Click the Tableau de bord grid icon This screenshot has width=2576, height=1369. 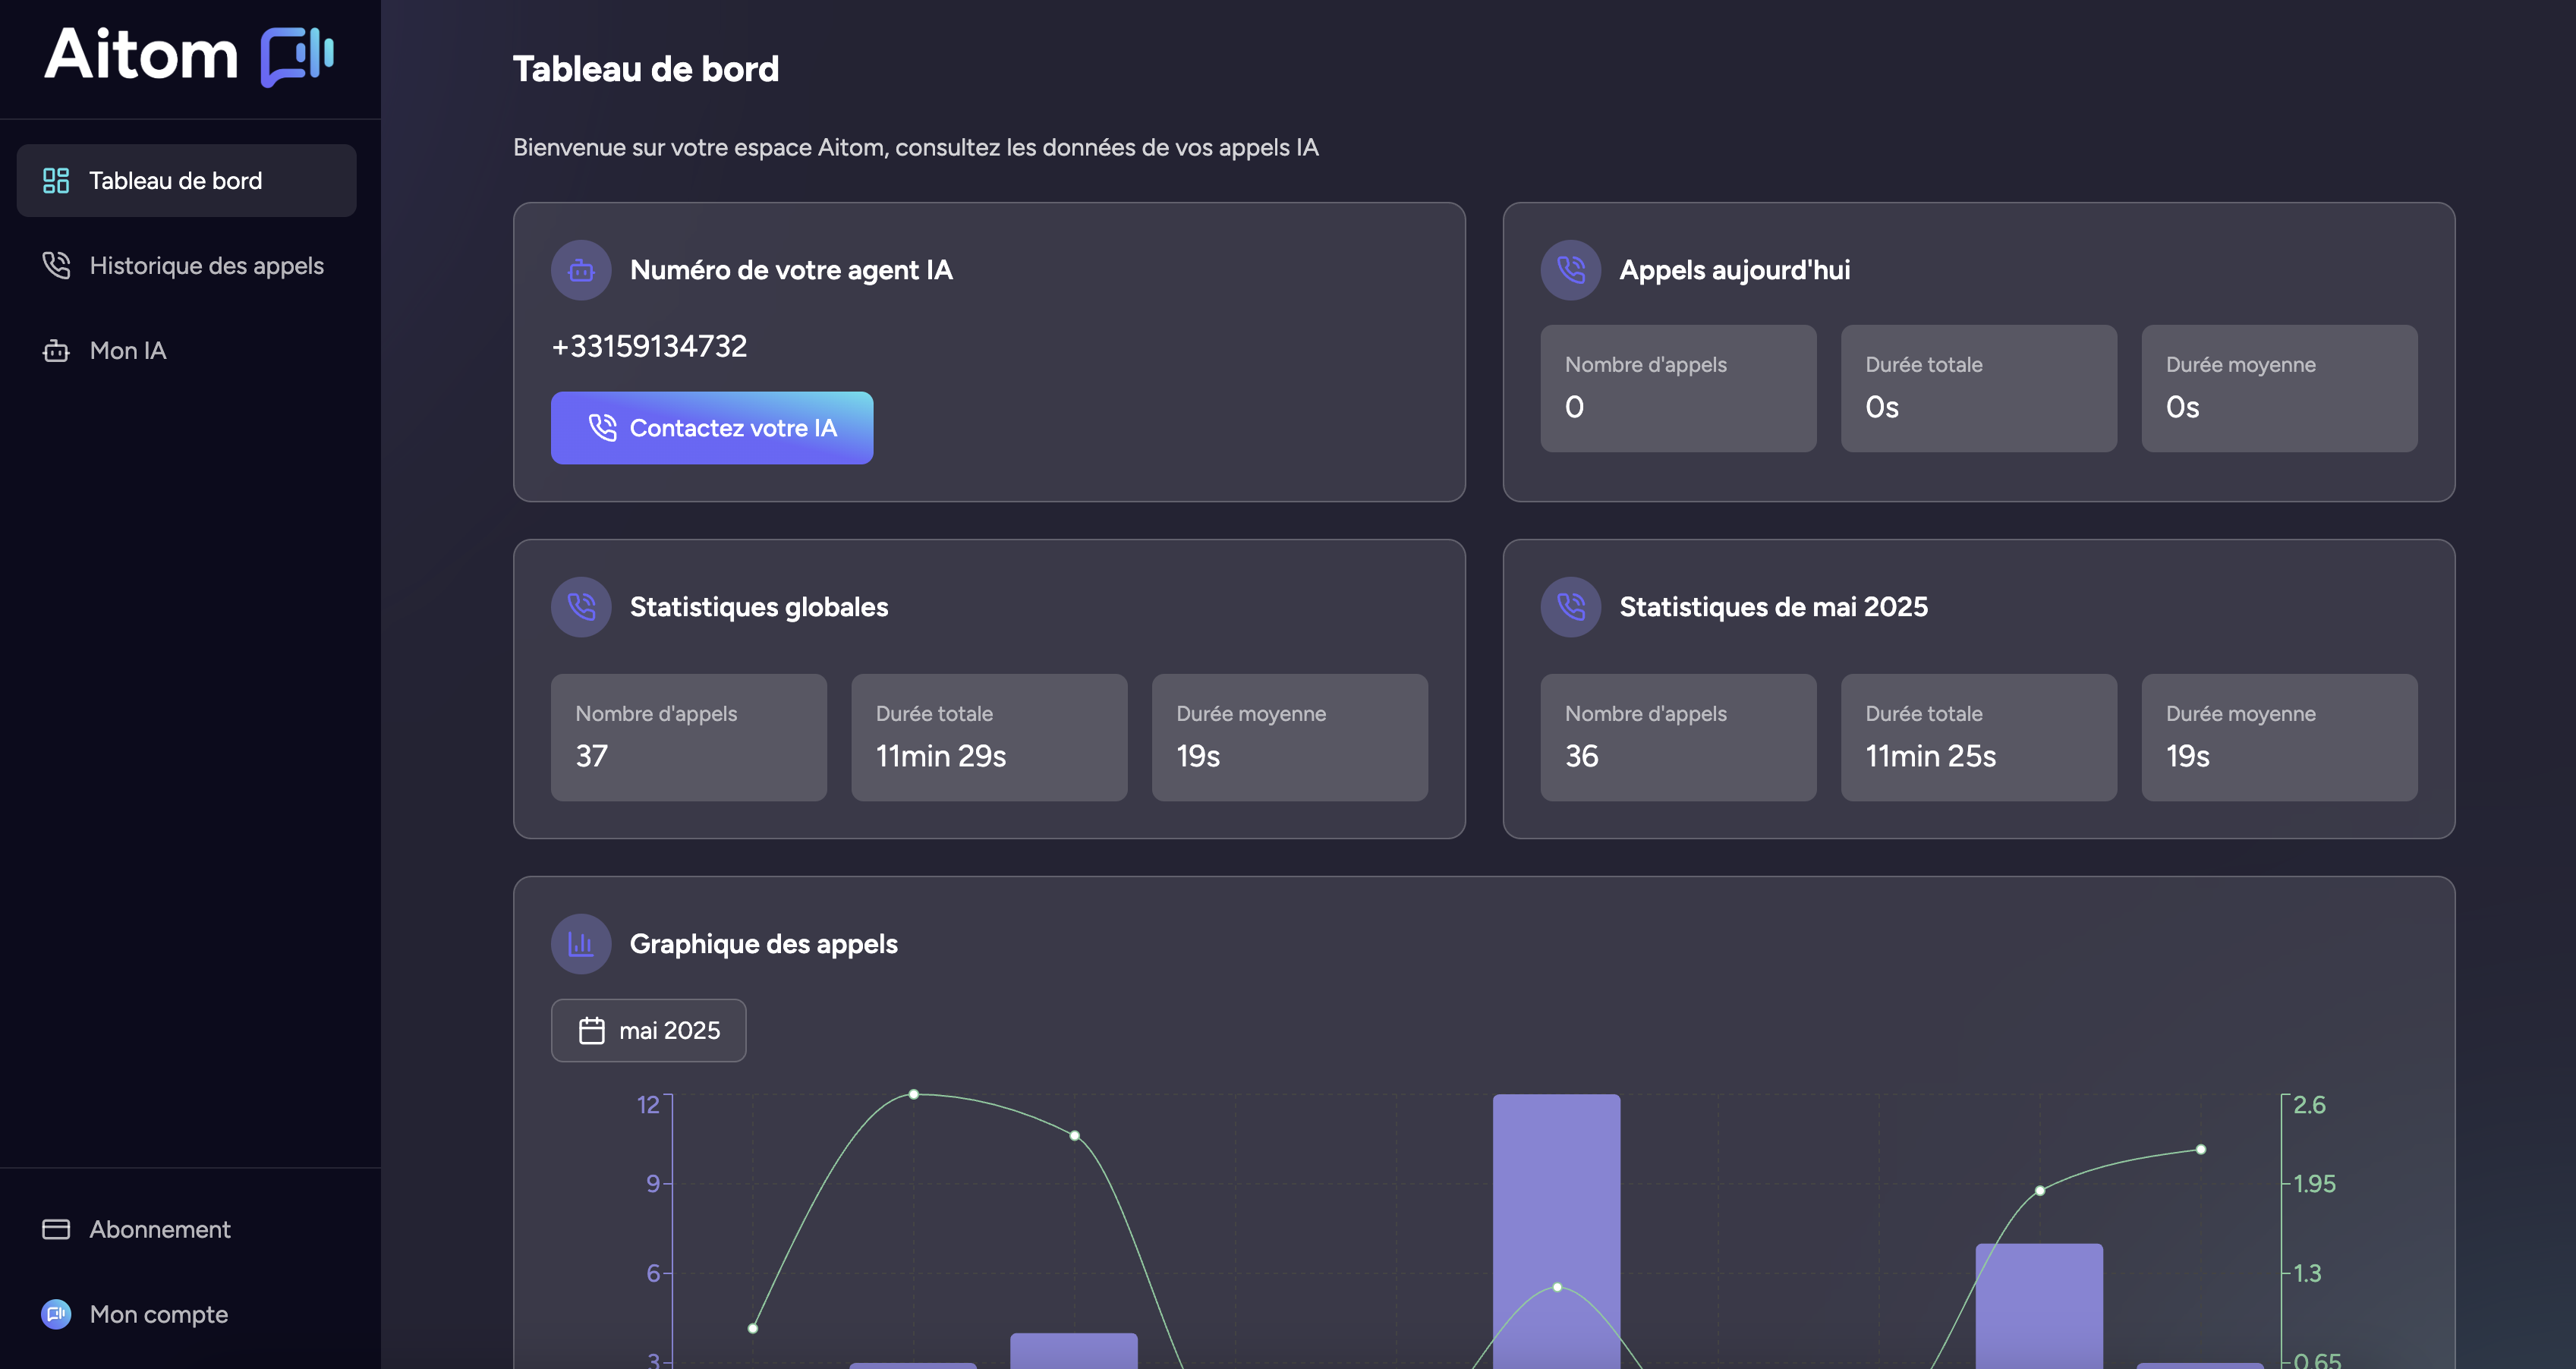pos(56,181)
